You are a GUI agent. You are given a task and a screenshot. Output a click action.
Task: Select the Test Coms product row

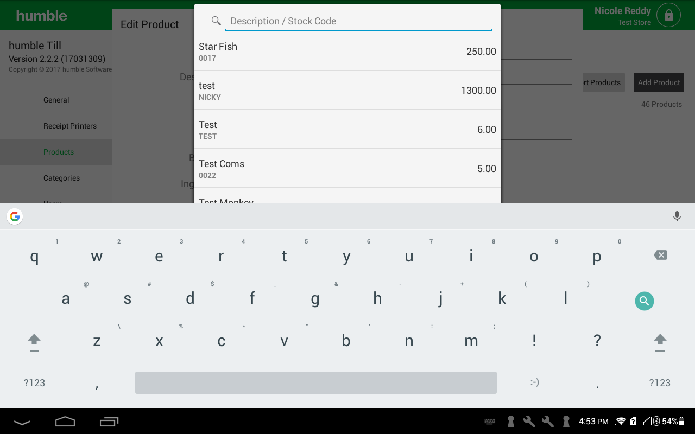[347, 168]
